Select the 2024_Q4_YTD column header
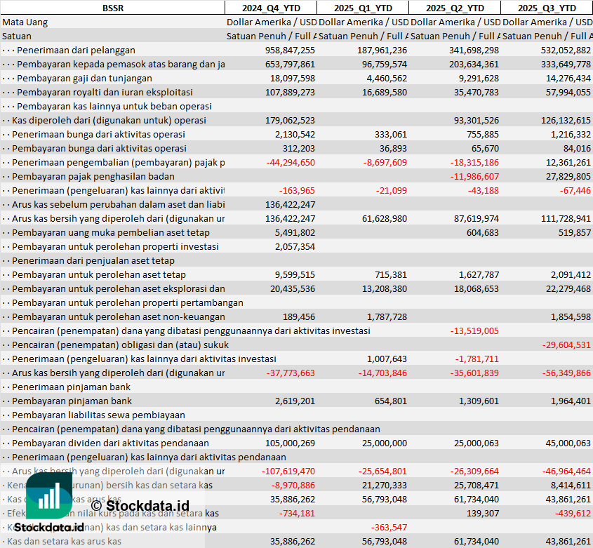 tap(271, 8)
